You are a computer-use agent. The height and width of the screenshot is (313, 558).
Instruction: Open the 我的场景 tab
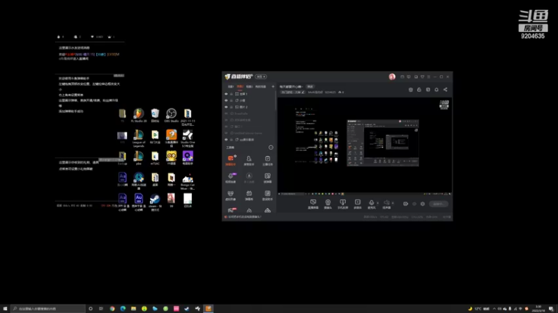(260, 86)
